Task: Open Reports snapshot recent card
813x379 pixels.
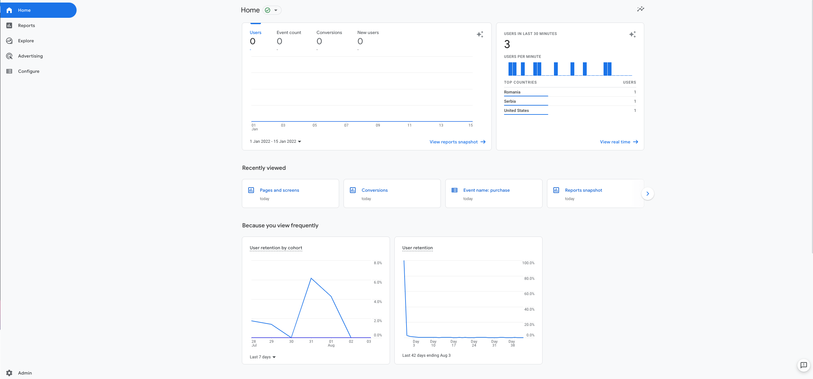Action: [596, 194]
